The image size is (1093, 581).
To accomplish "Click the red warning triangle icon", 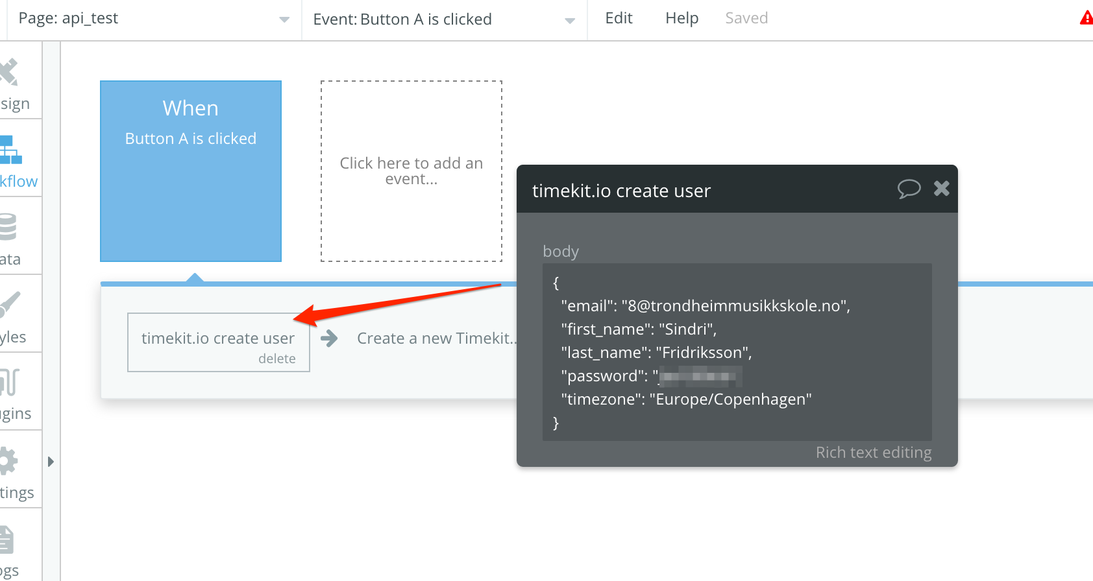I will [1086, 18].
